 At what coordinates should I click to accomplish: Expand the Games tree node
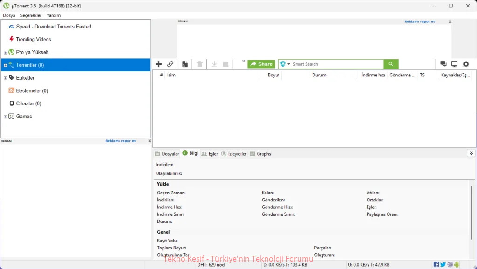(5, 117)
